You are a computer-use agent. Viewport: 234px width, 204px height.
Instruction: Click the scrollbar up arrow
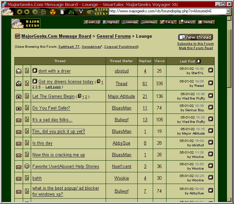pyautogui.click(x=229, y=18)
